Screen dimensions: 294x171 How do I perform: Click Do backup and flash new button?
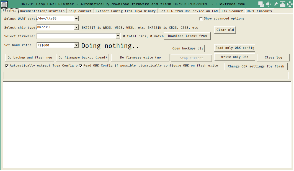[x=30, y=58]
